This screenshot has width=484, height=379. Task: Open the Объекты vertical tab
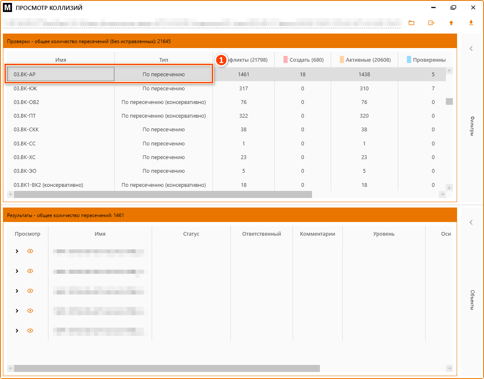[472, 299]
